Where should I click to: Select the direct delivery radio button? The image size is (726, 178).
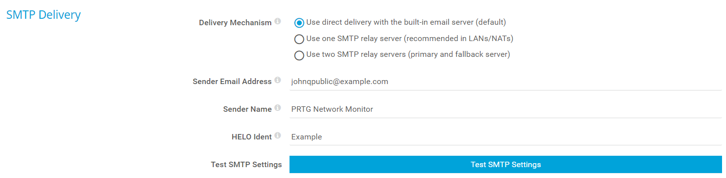click(x=299, y=23)
